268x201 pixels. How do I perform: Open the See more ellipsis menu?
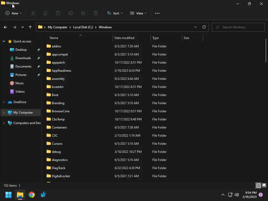pyautogui.click(x=157, y=13)
